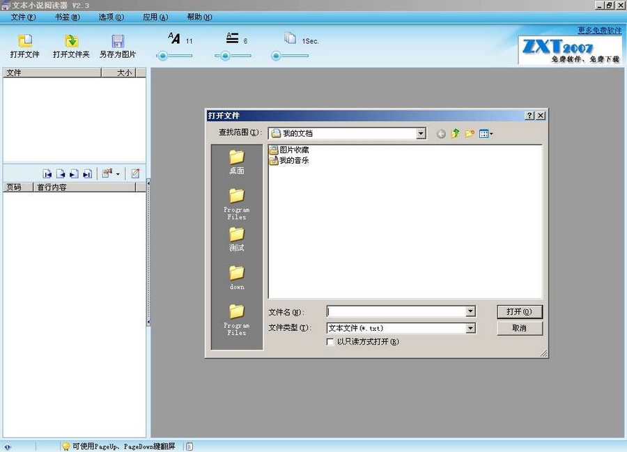Click the 取消 (Cancel) button
The width and height of the screenshot is (627, 452).
point(519,328)
